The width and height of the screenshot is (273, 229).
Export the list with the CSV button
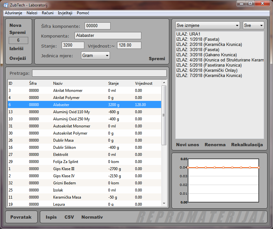[69, 217]
